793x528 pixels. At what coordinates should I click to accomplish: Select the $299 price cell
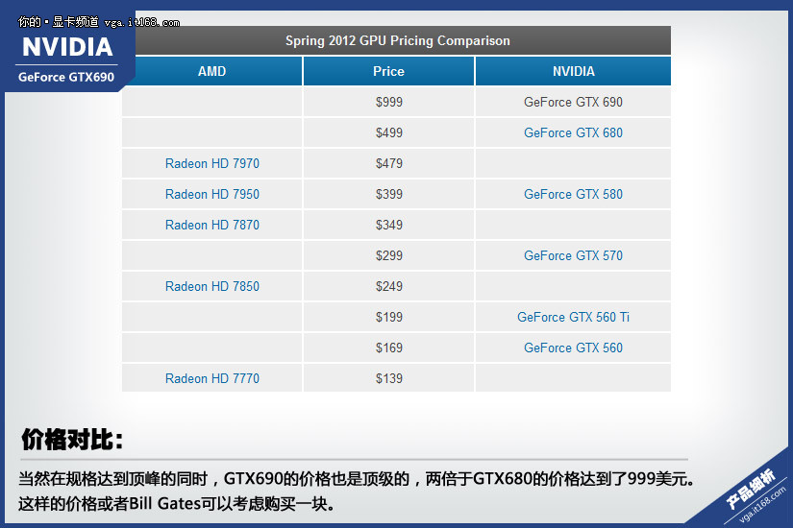click(388, 255)
